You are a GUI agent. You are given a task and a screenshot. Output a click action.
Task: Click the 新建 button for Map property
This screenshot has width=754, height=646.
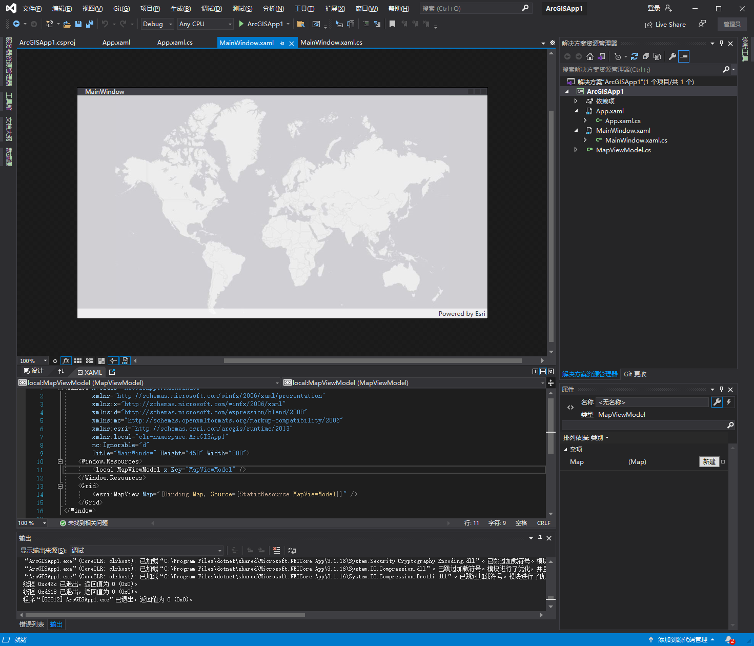[x=709, y=462]
